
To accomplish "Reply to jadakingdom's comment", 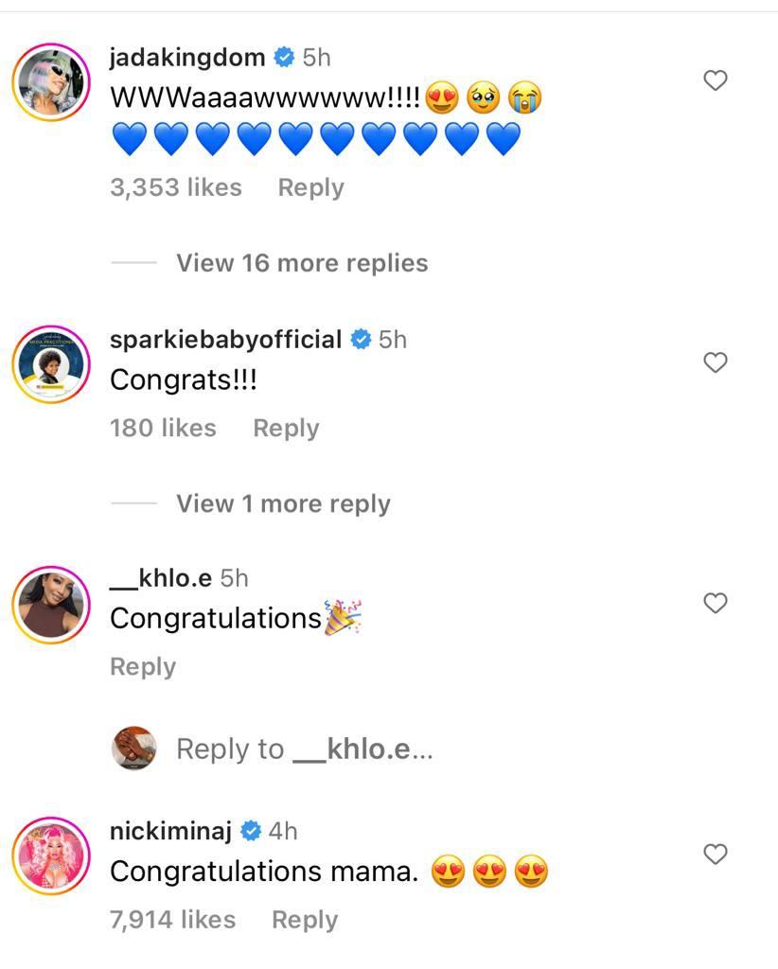I will (310, 187).
